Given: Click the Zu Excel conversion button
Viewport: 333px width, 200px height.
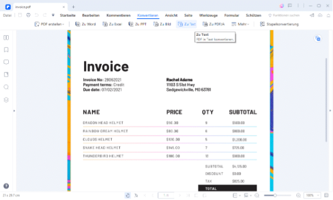Looking at the screenshot, I should (x=112, y=24).
